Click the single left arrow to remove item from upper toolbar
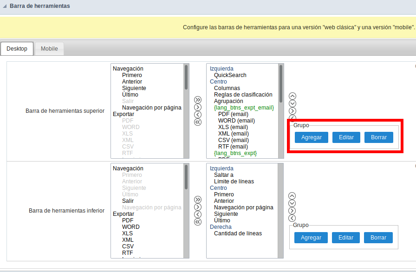 [198, 114]
